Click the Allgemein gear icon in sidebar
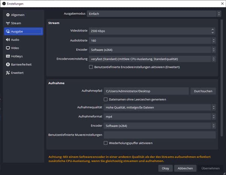This screenshot has height=175, width=226. 8,15
